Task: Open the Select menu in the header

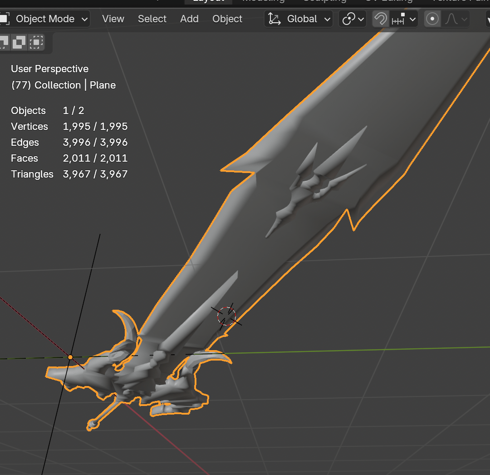Action: coord(152,19)
